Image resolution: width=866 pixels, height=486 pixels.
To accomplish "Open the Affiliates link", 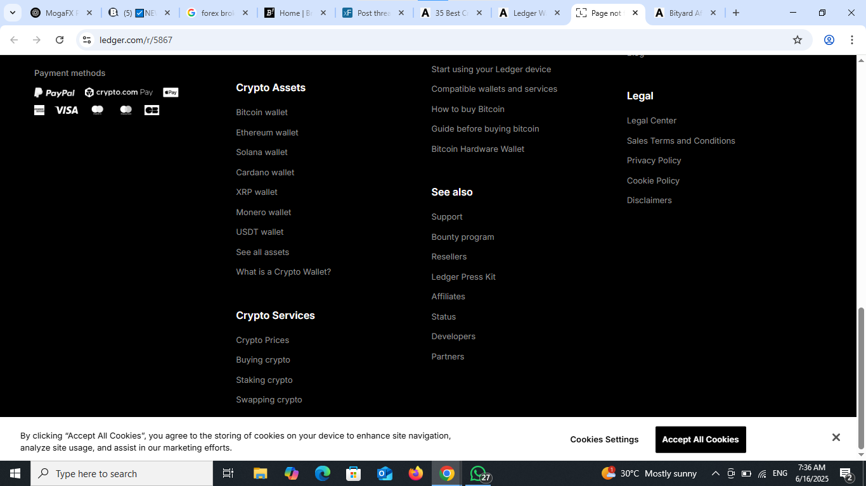I will [x=448, y=297].
